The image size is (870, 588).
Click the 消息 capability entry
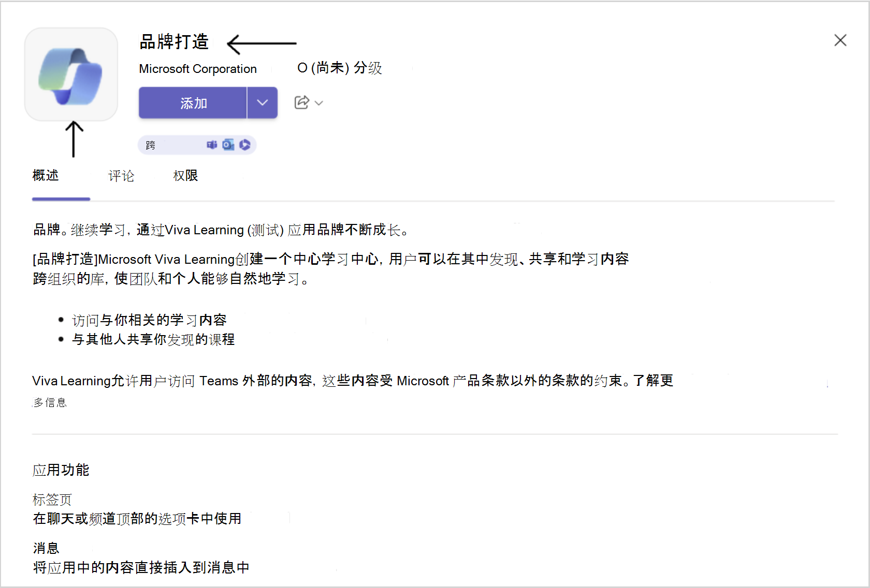pos(45,548)
